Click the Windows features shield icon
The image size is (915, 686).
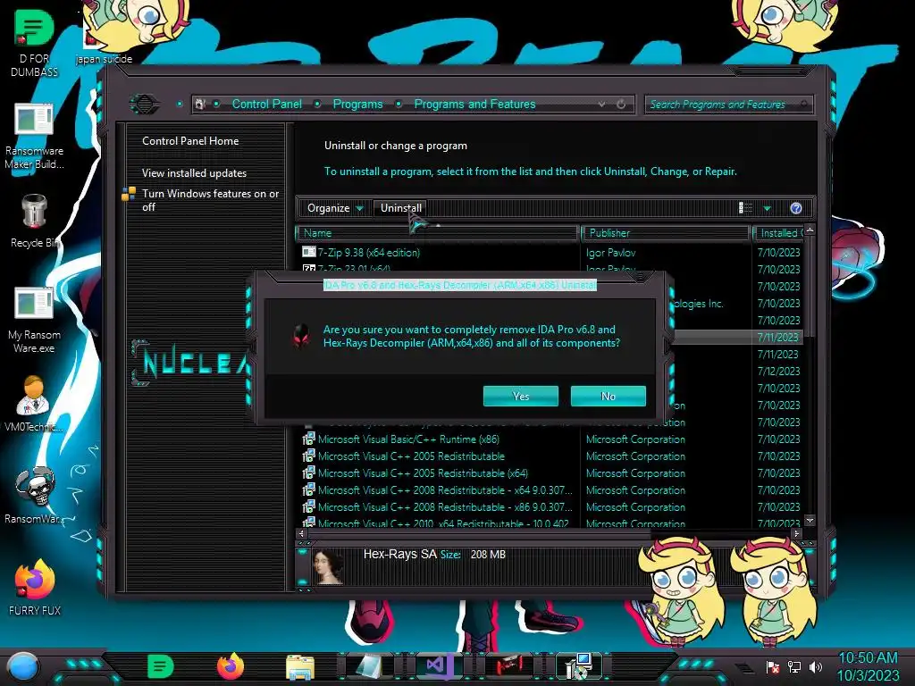[x=129, y=194]
